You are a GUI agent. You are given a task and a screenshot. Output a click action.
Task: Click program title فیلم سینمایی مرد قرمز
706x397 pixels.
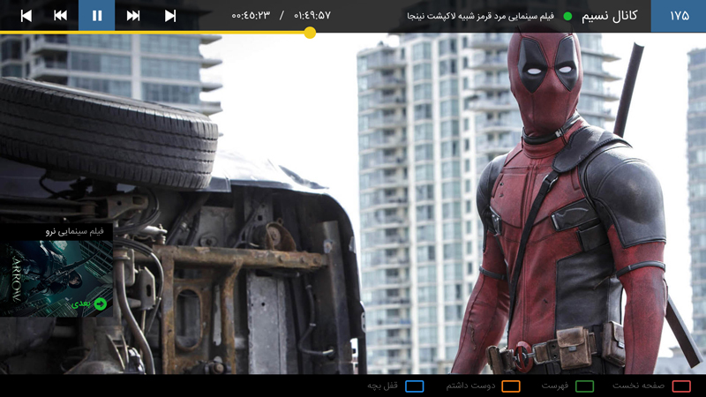click(481, 16)
